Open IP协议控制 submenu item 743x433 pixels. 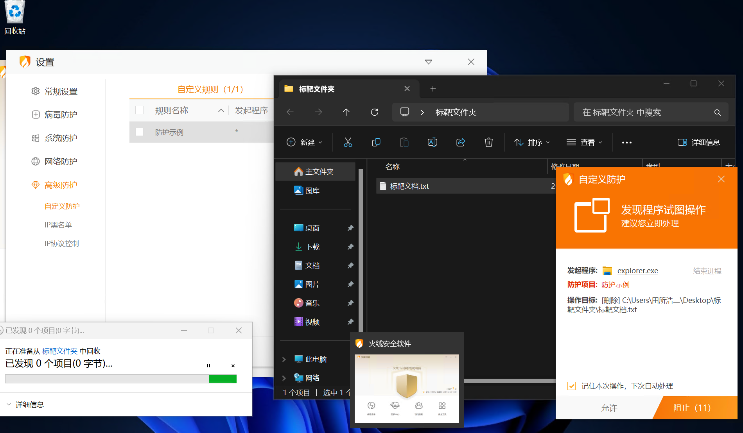pos(62,243)
